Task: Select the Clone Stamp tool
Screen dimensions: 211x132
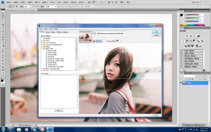Action: [3, 37]
